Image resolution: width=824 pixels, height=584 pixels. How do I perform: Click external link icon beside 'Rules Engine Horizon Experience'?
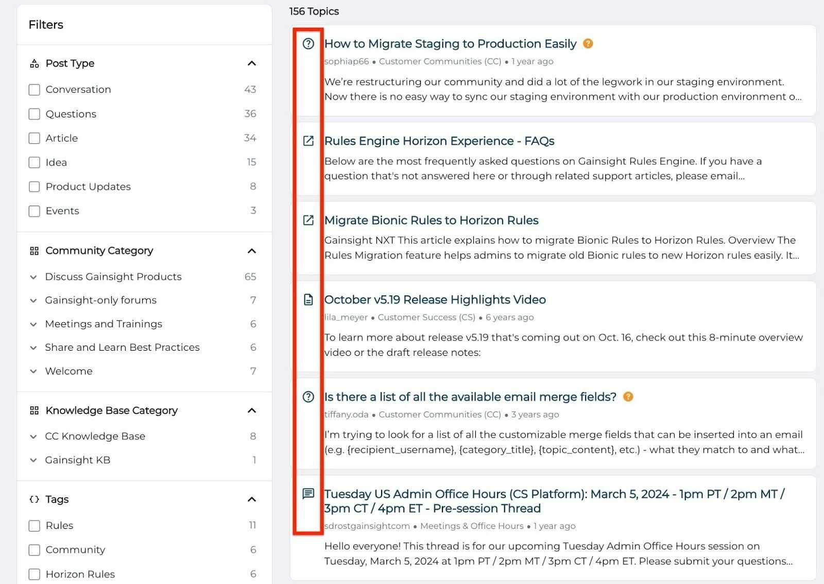[x=308, y=141]
